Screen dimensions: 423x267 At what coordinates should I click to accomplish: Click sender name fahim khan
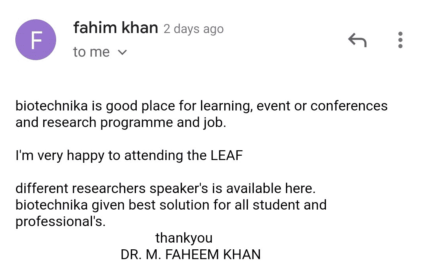[115, 28]
